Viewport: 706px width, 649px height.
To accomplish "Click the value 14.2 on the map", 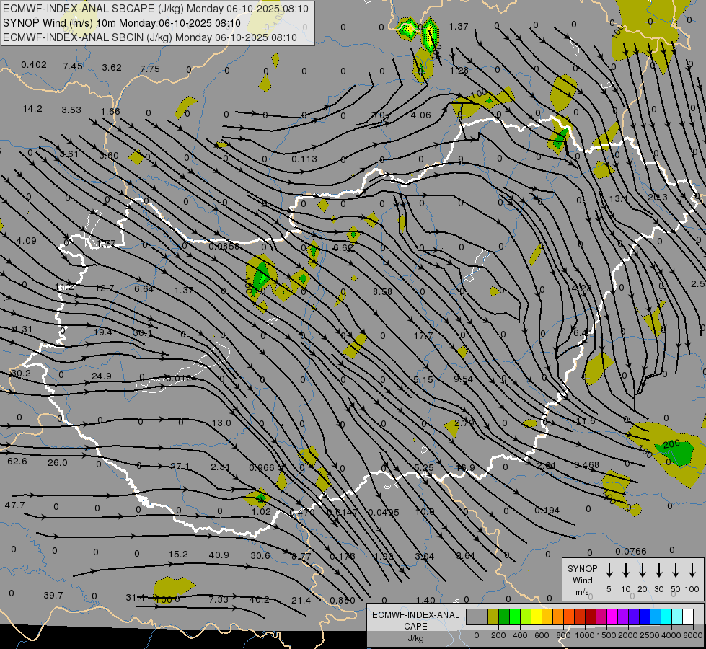I will pos(32,109).
